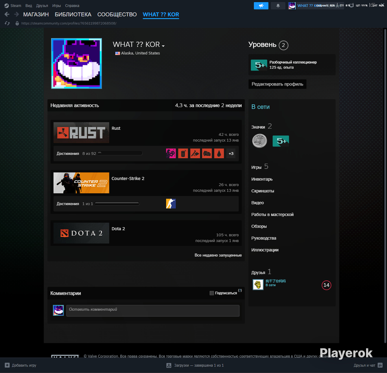Viewport: 387px width, 373px height.
Task: Select the WHAT ?? KOR navigation tab
Action: 161,15
